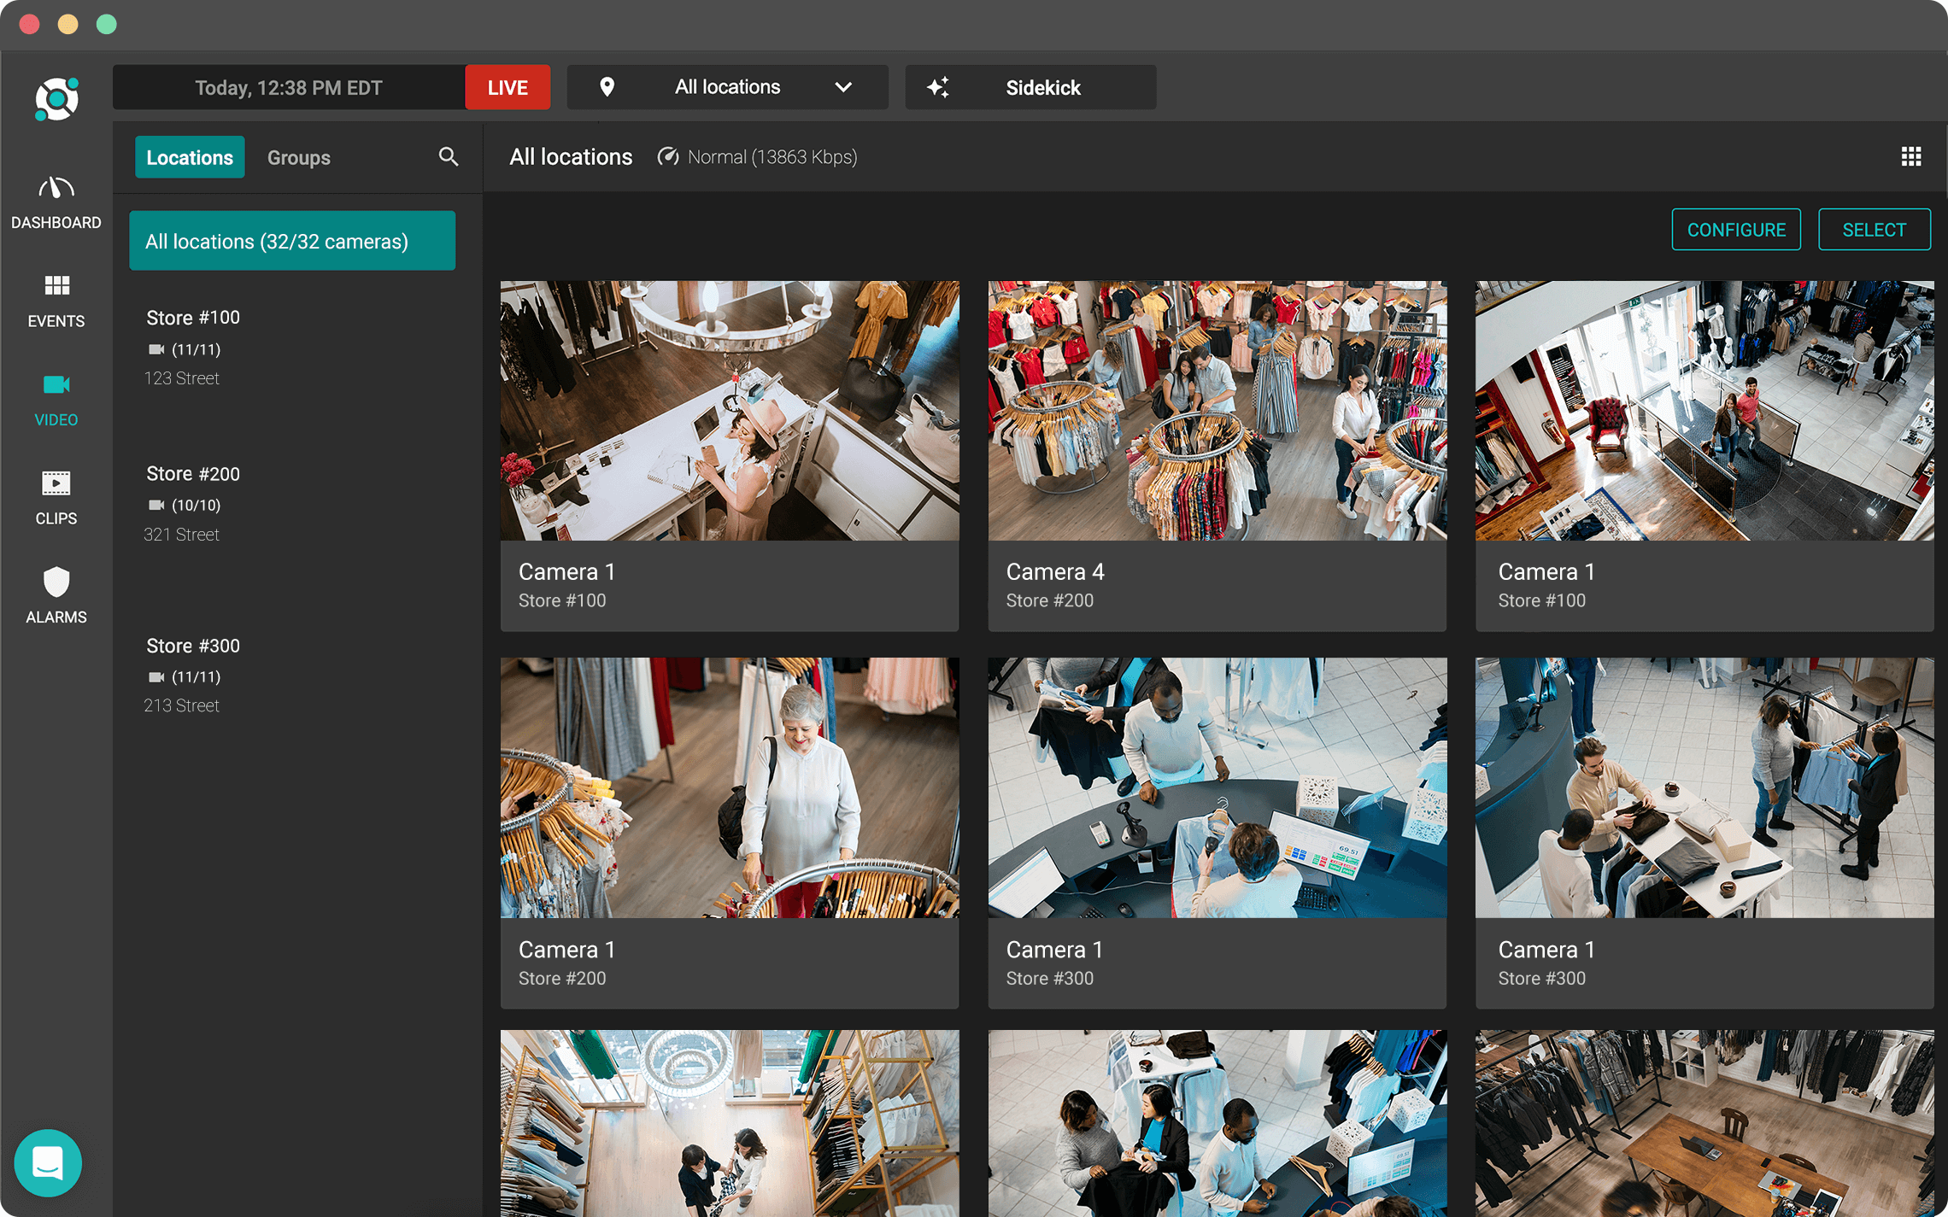Open the Dashboard panel
Image resolution: width=1948 pixels, height=1217 pixels.
55,202
